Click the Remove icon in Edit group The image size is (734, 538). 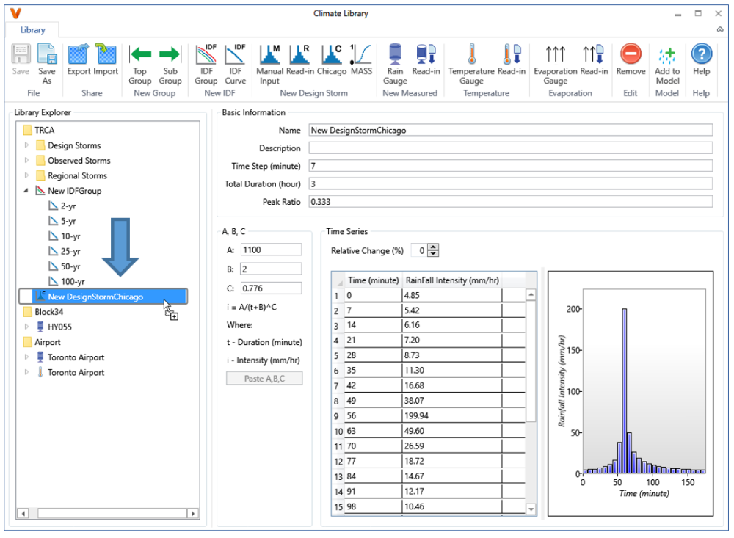(630, 62)
